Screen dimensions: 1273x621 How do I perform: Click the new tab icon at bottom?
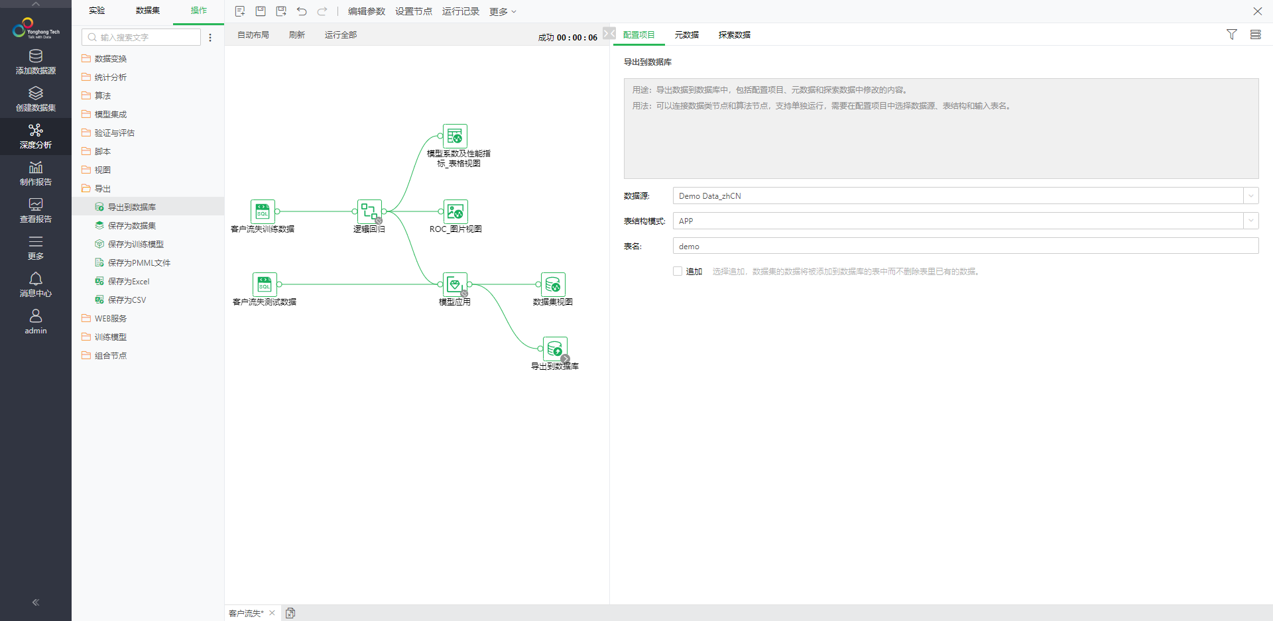pos(290,613)
